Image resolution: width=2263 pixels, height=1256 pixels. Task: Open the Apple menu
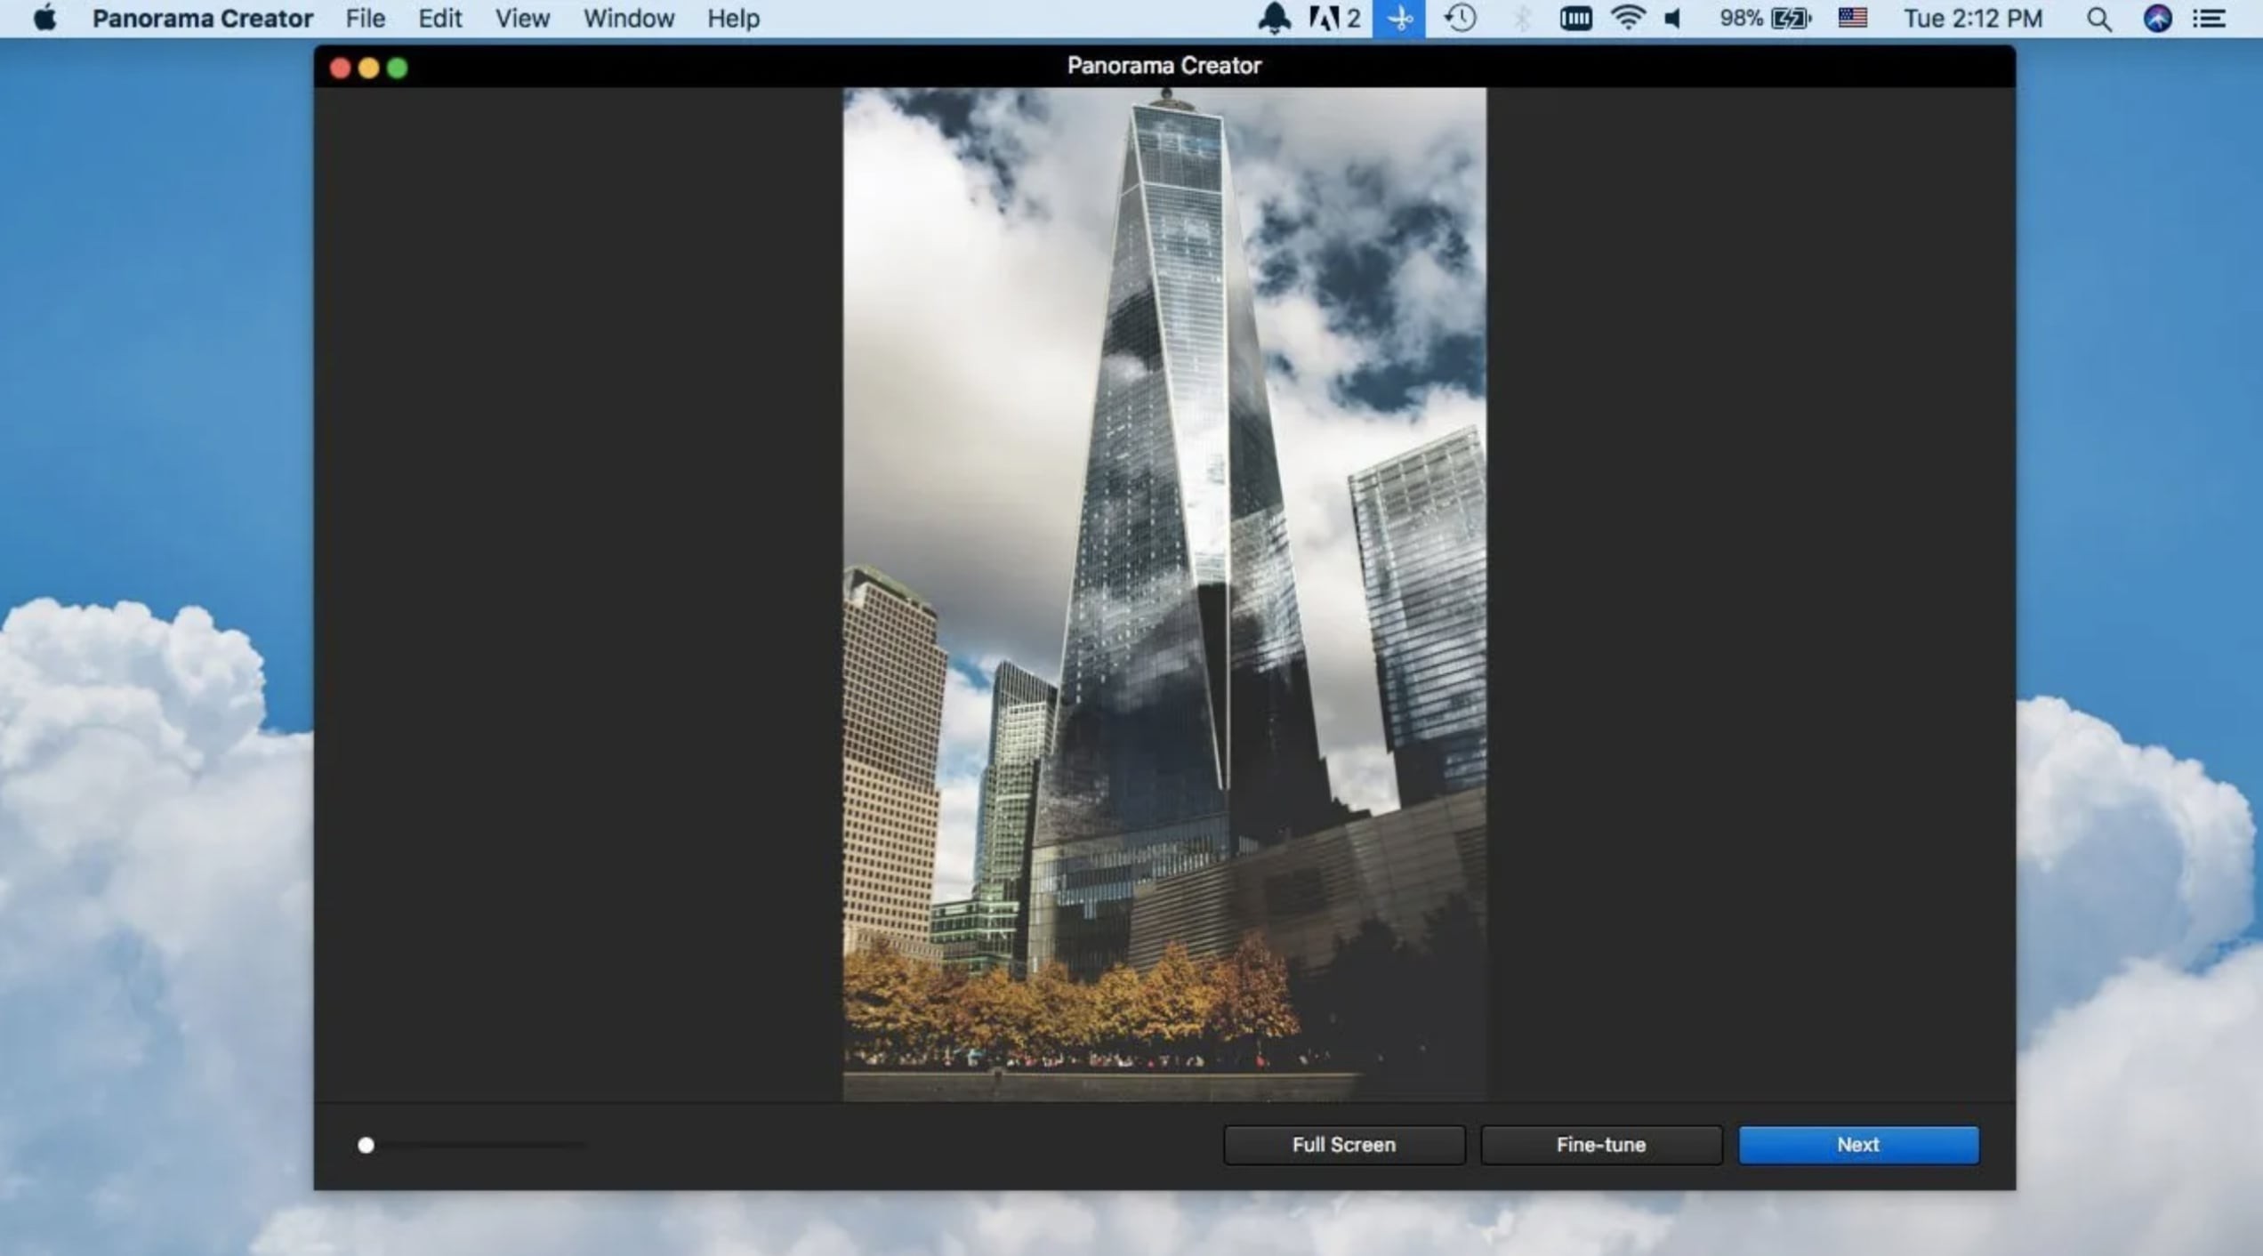pos(44,18)
